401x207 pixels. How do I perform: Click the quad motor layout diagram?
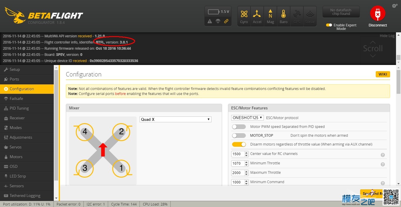103,151
